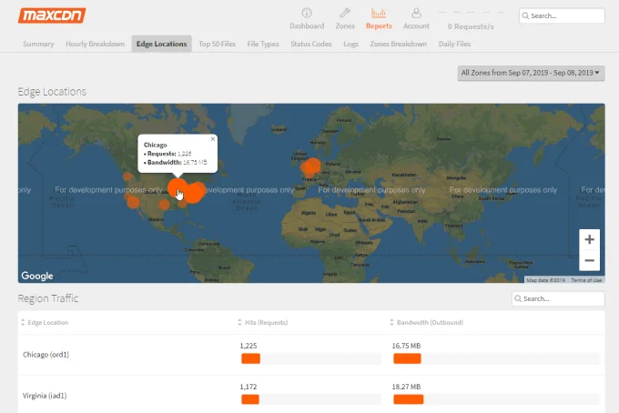Open the Status Codes tab
The width and height of the screenshot is (619, 413).
pos(310,44)
